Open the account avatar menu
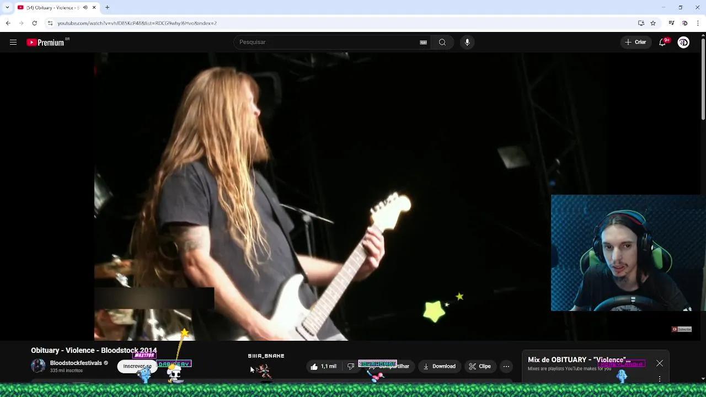Image resolution: width=706 pixels, height=397 pixels. [x=683, y=42]
